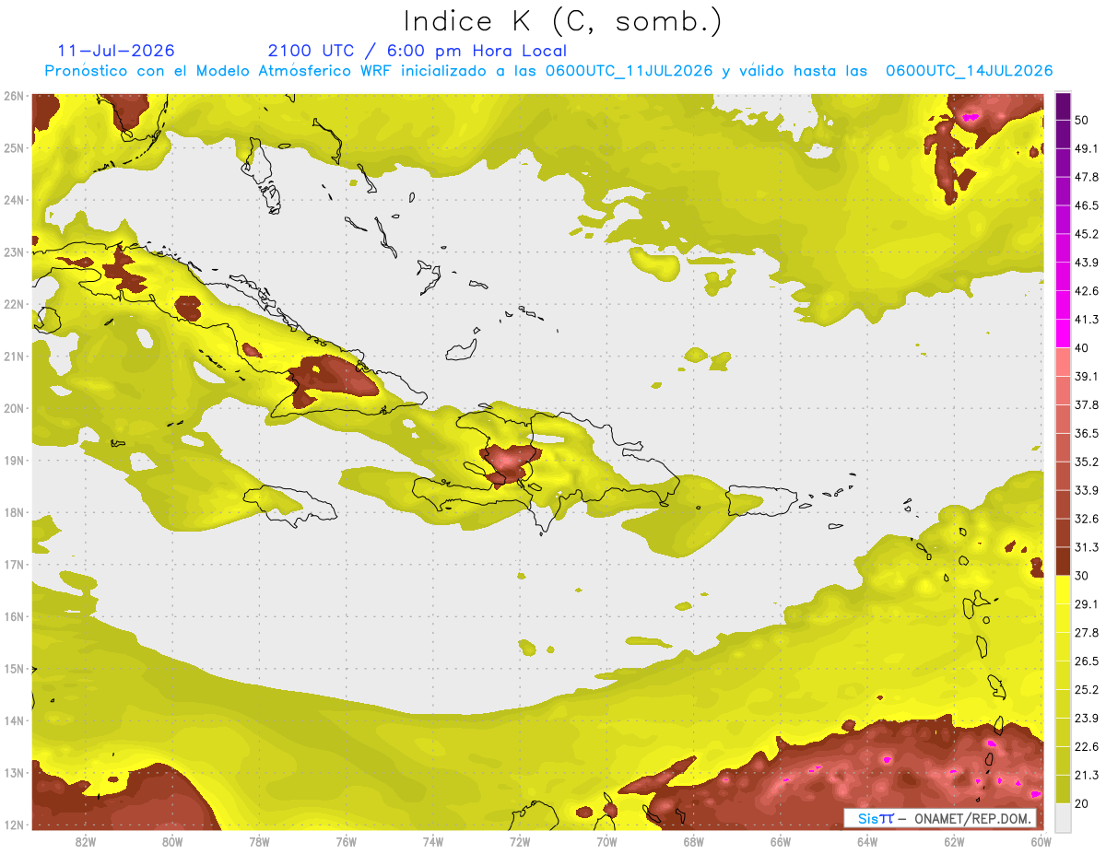This screenshot has width=1106, height=854.
Task: Click latitude axis label "23N"
Action: pyautogui.click(x=13, y=252)
